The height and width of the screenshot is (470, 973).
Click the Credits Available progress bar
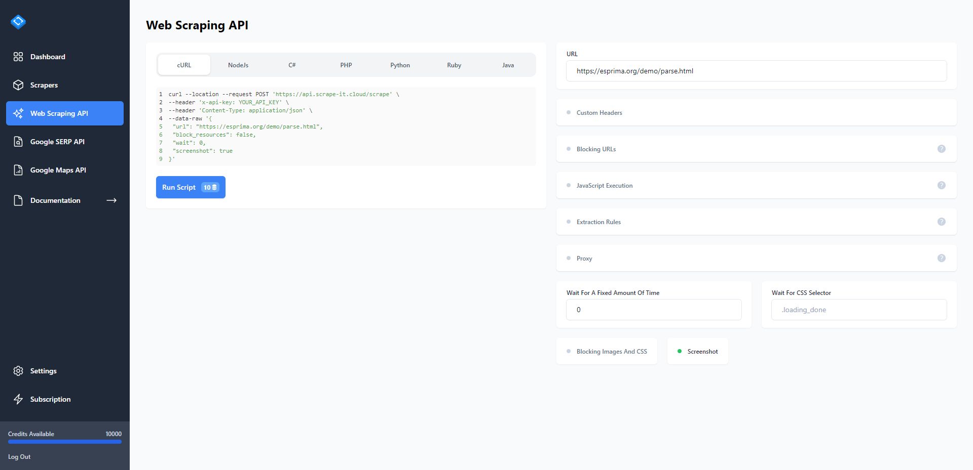point(64,441)
